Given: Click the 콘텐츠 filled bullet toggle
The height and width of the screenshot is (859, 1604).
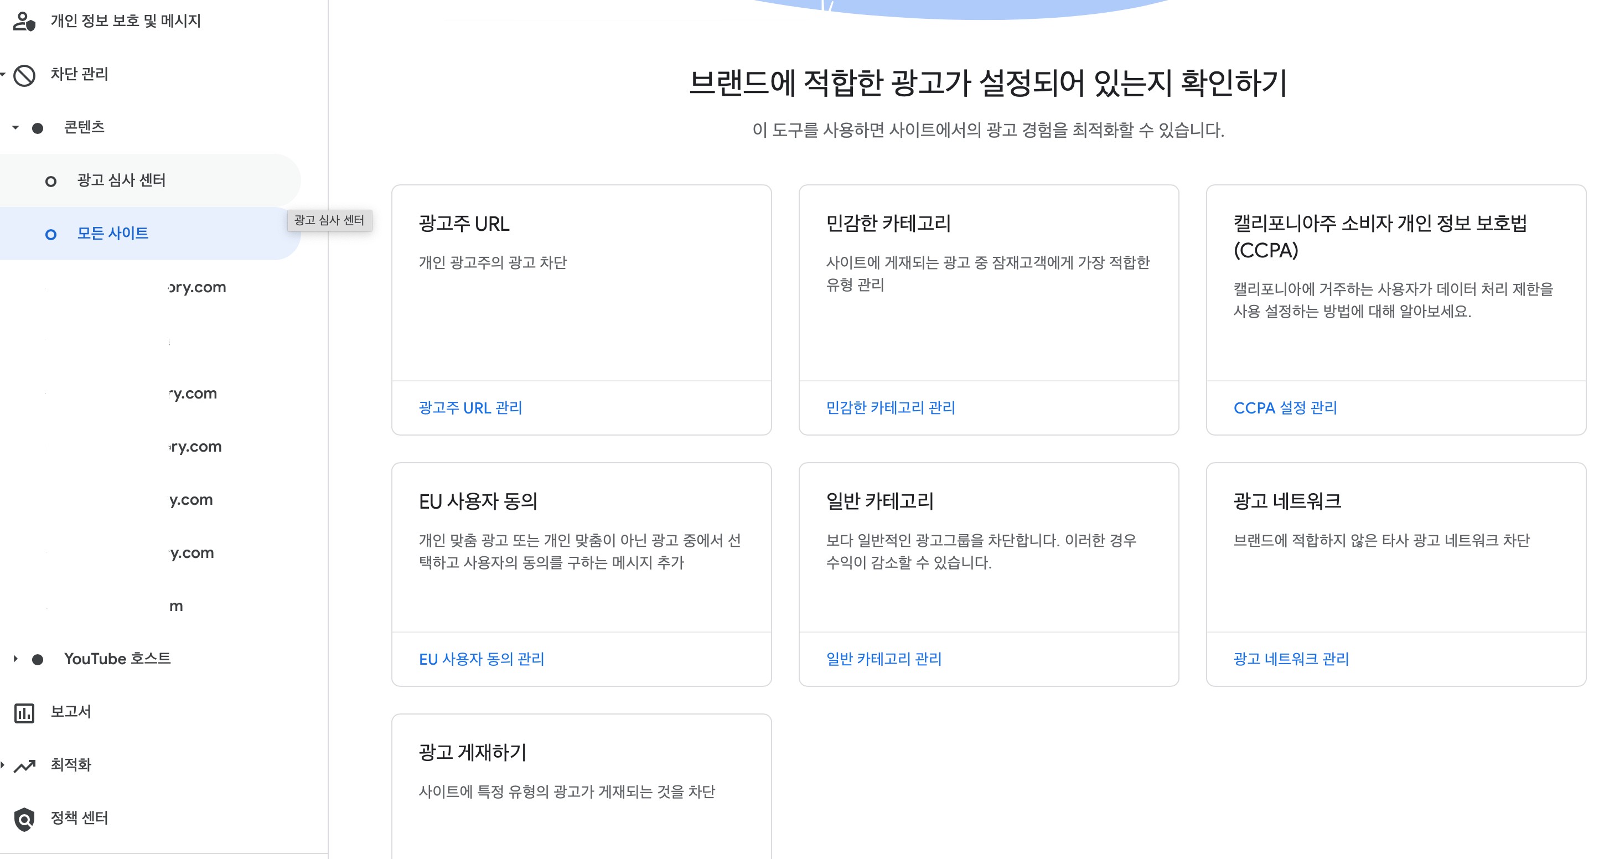Looking at the screenshot, I should click(39, 128).
